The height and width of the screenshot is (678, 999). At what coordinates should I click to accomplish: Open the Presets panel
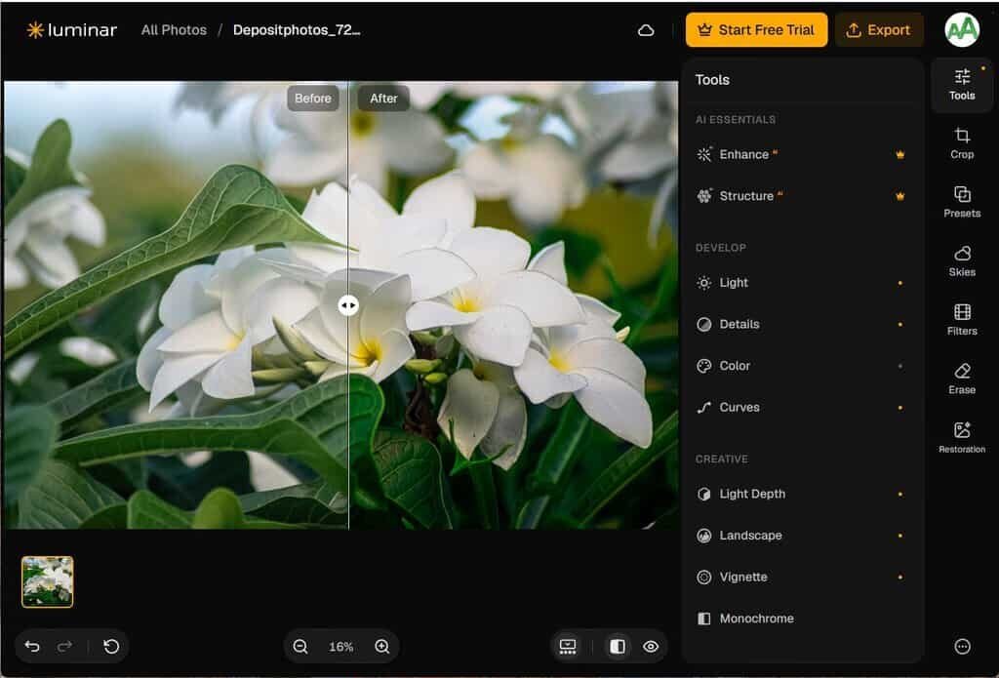(961, 202)
